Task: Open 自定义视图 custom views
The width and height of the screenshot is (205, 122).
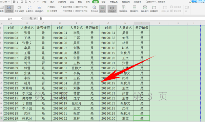Action: 19,9
